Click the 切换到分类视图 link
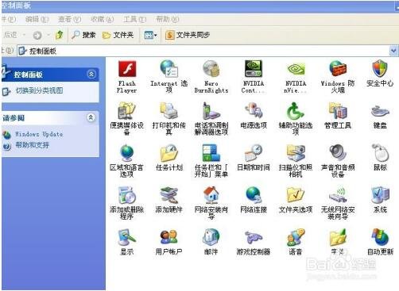 pos(39,90)
